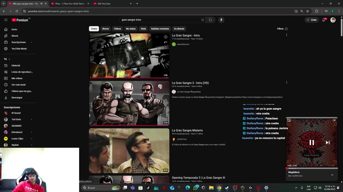Open Ver más tarde in the sidebar

pyautogui.click(x=18, y=85)
